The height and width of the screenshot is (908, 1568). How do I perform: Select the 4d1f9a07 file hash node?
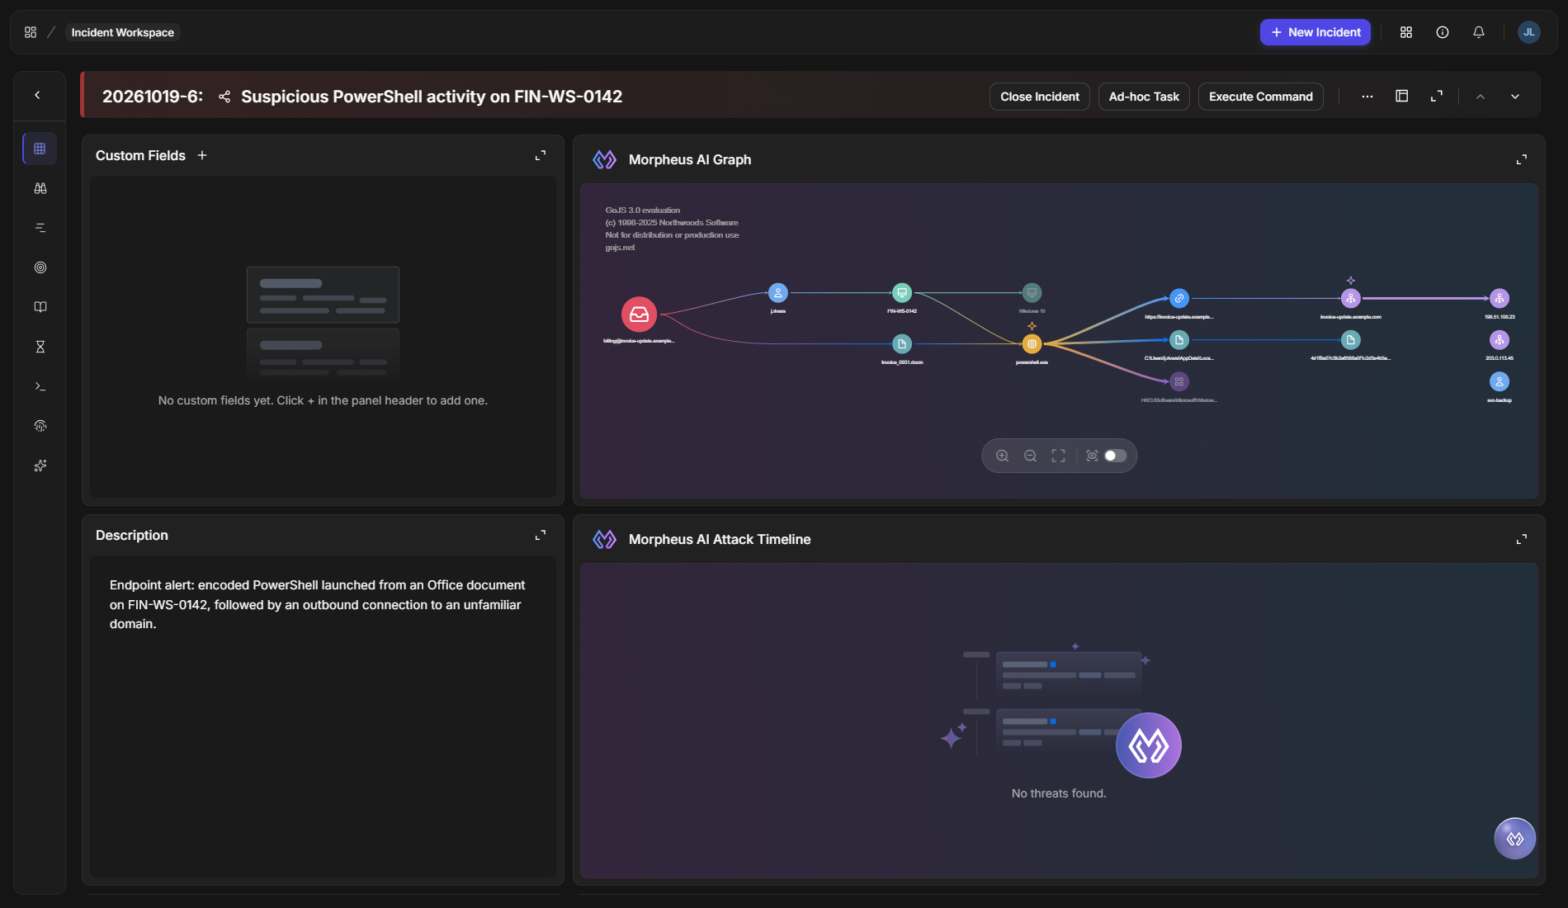1350,340
